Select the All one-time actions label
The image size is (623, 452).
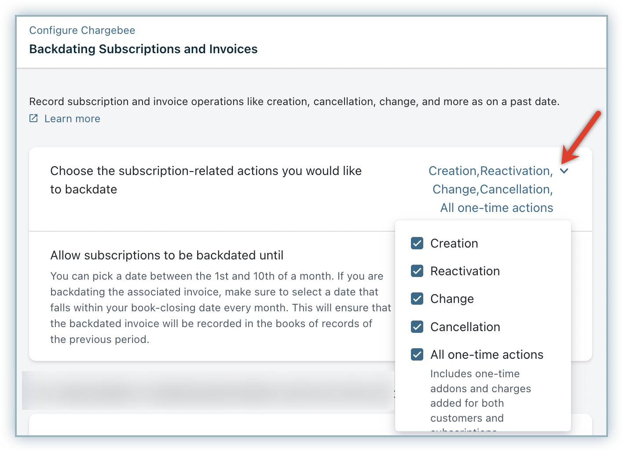(x=487, y=354)
